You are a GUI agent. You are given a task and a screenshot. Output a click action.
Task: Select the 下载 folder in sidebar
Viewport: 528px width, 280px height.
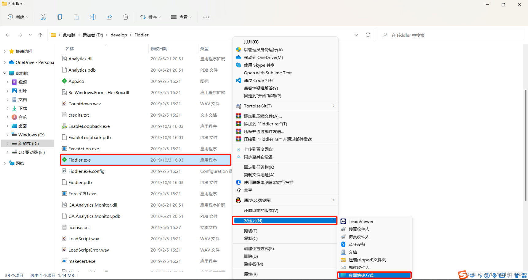click(23, 108)
